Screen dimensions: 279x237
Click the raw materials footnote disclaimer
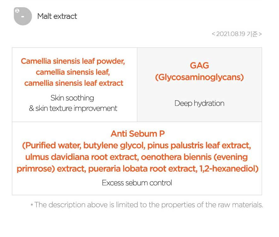pyautogui.click(x=146, y=205)
